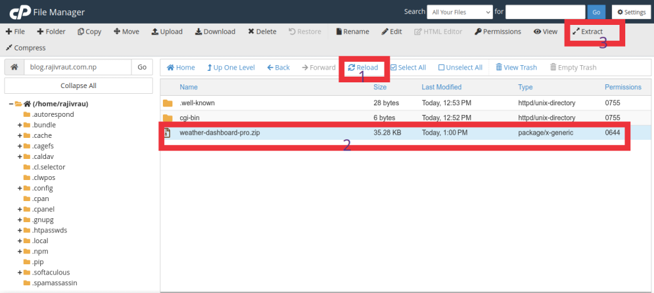Click the cPanel logo icon
The image size is (654, 293).
pos(20,13)
